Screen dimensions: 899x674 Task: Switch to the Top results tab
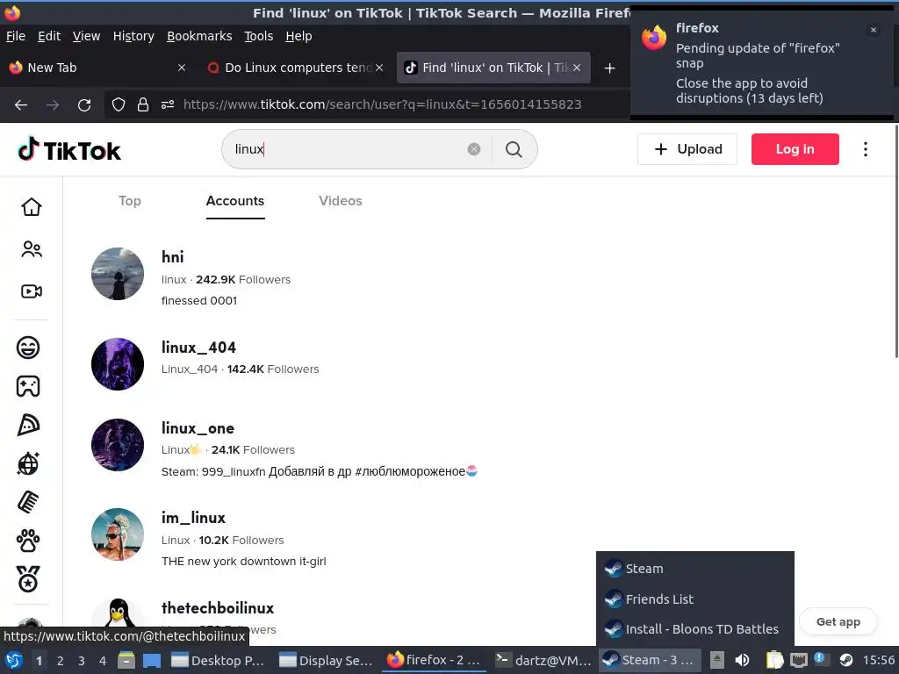point(130,201)
